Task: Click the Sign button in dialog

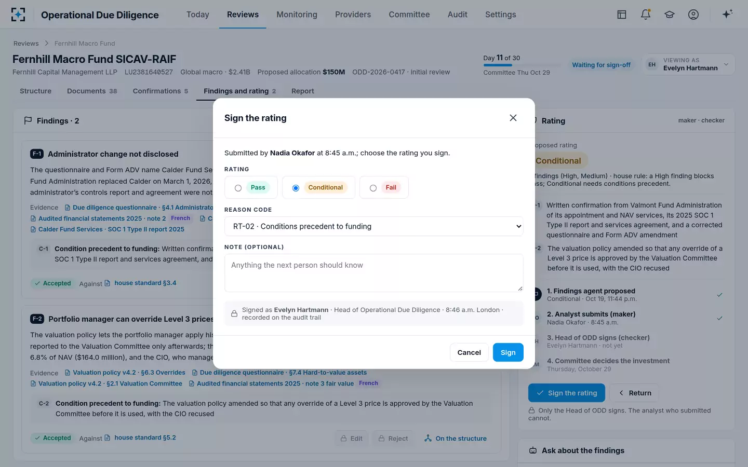Action: pos(508,352)
